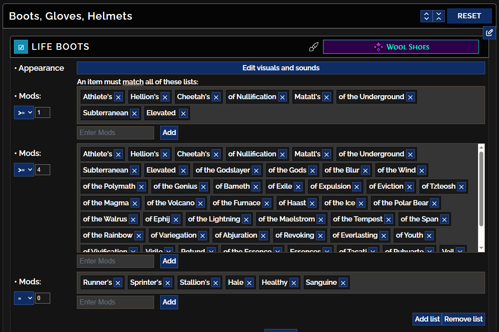Click Edit visuals and sounds

[x=281, y=68]
